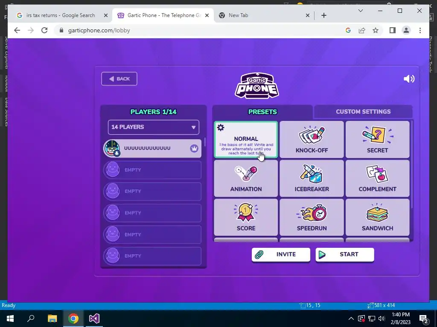This screenshot has width=437, height=327.
Task: Open Chrome three-dot menu
Action: pyautogui.click(x=420, y=30)
